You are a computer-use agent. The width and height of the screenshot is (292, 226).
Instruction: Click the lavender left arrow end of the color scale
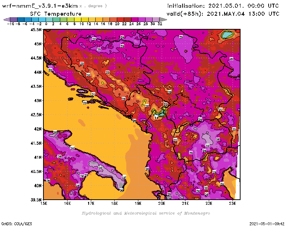(x=7, y=19)
